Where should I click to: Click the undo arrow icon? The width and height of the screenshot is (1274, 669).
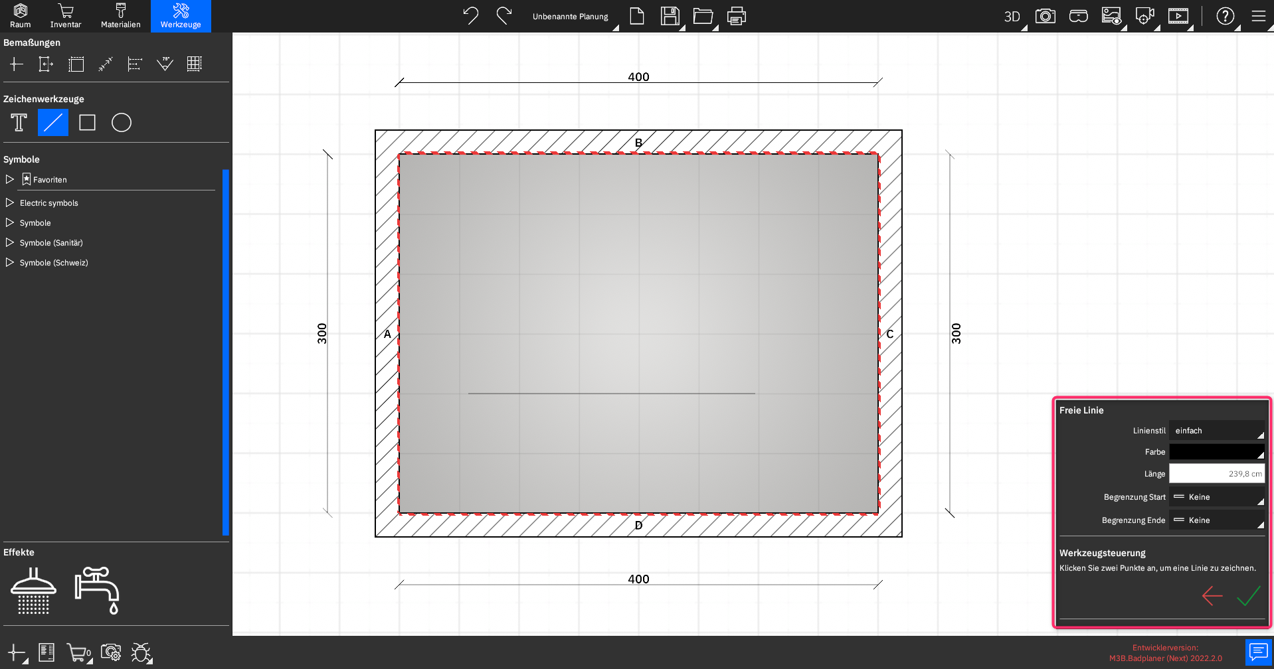[471, 15]
